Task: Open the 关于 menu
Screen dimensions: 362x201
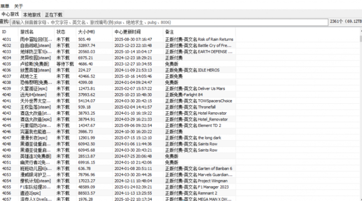Action: (x=18, y=6)
